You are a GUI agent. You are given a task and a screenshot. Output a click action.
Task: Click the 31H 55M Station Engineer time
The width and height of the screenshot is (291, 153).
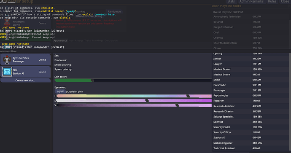[x=257, y=143]
